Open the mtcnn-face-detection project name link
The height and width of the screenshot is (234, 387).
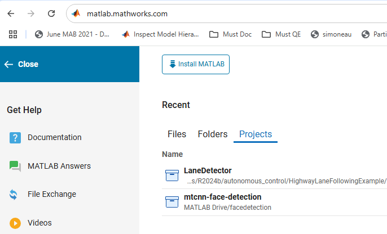tap(222, 197)
